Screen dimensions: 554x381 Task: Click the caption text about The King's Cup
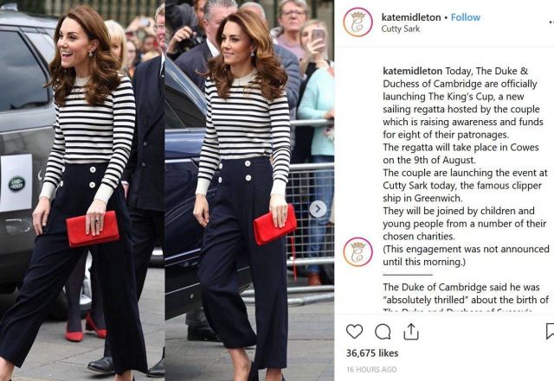point(466,166)
